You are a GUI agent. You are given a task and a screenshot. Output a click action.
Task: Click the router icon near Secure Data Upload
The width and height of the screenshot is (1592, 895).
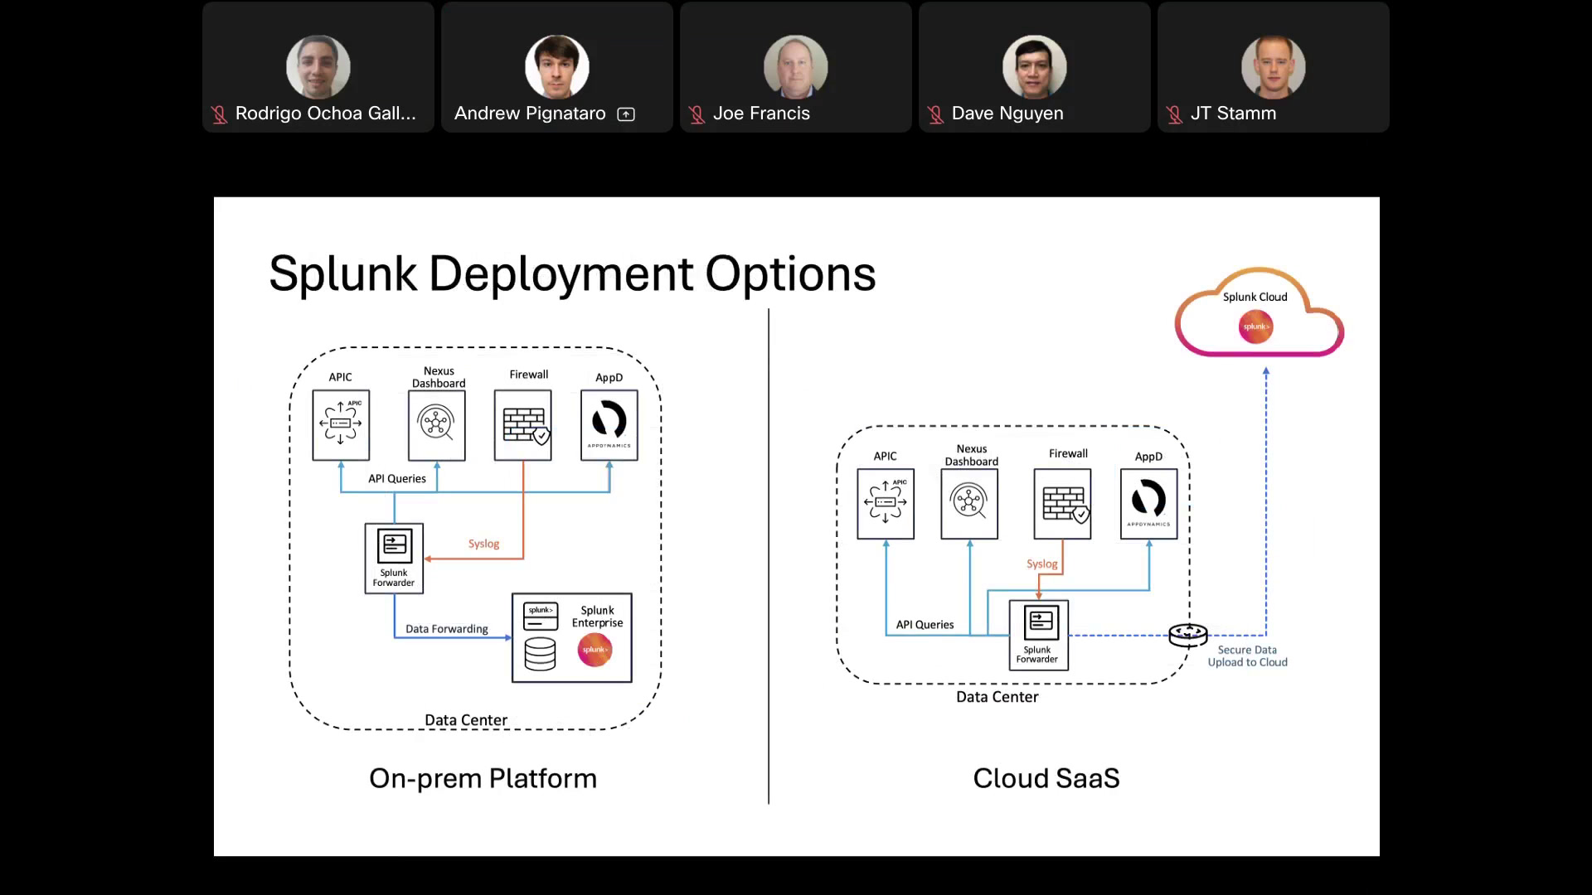point(1188,635)
